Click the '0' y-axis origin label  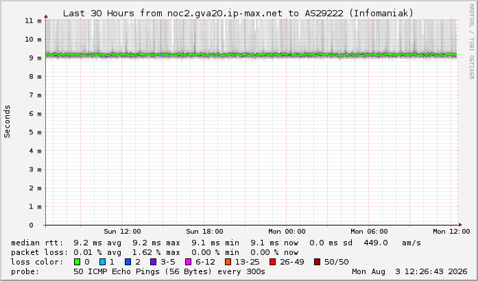click(x=31, y=225)
